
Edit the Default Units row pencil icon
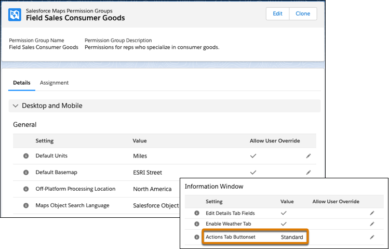pos(308,156)
